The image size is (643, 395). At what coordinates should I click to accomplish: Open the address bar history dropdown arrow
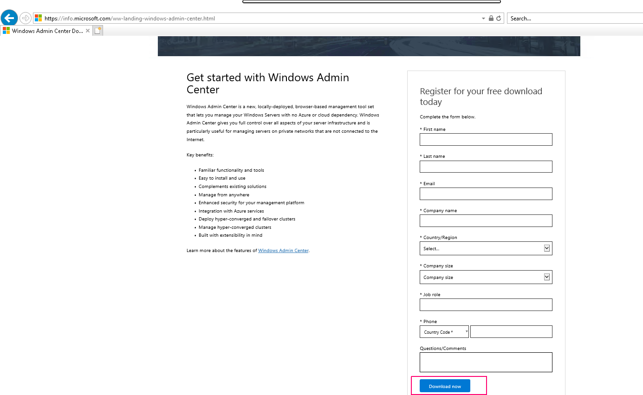tap(483, 19)
